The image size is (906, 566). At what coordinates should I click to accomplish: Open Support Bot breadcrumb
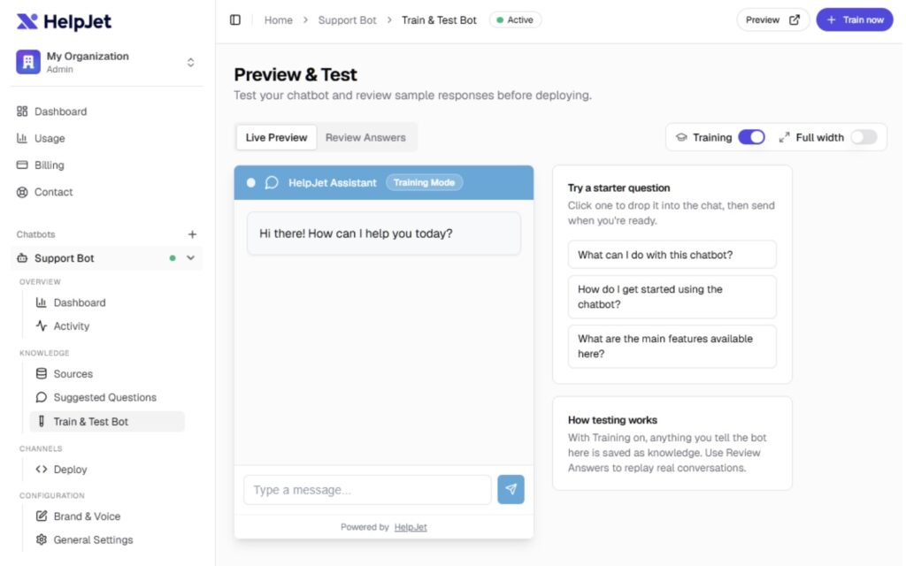point(347,20)
